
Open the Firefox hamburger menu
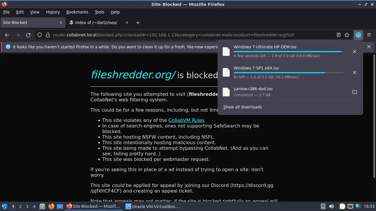click(369, 35)
